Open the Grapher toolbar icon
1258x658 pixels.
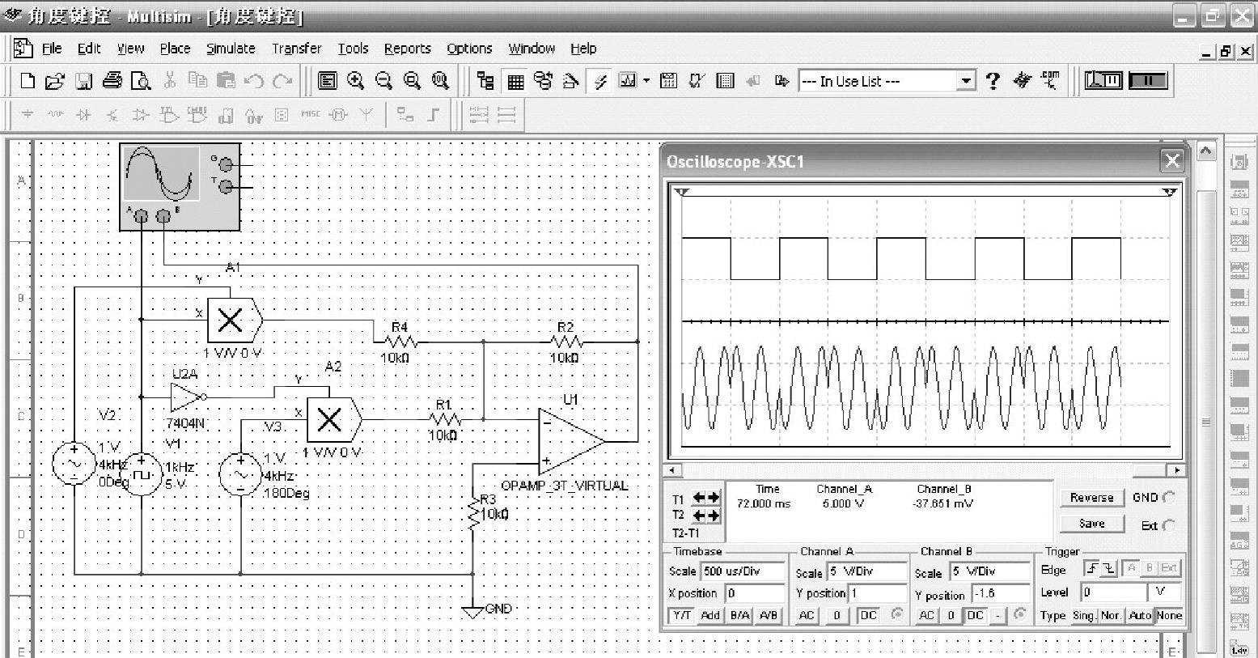628,81
